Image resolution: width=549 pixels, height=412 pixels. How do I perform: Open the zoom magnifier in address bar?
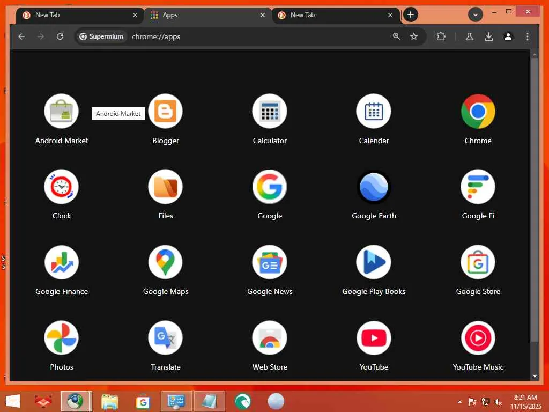[396, 36]
